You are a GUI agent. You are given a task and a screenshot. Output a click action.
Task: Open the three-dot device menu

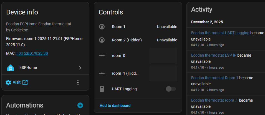tap(78, 82)
